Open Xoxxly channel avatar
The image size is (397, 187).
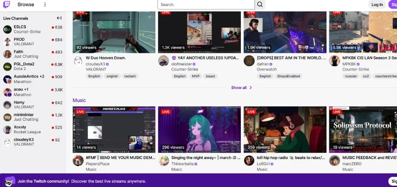(7, 129)
